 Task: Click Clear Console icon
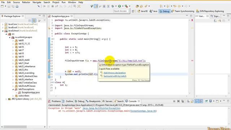coord(188,101)
